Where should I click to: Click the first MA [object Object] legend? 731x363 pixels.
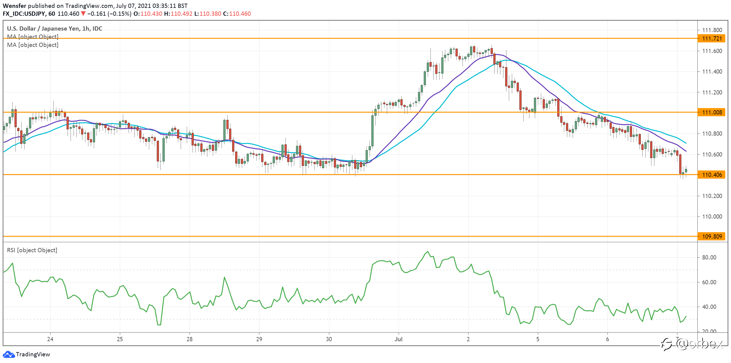[x=33, y=37]
